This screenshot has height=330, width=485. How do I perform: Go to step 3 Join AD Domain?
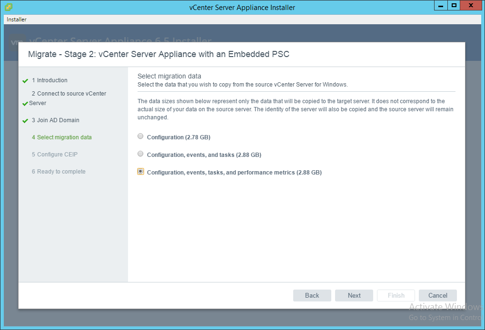[55, 120]
